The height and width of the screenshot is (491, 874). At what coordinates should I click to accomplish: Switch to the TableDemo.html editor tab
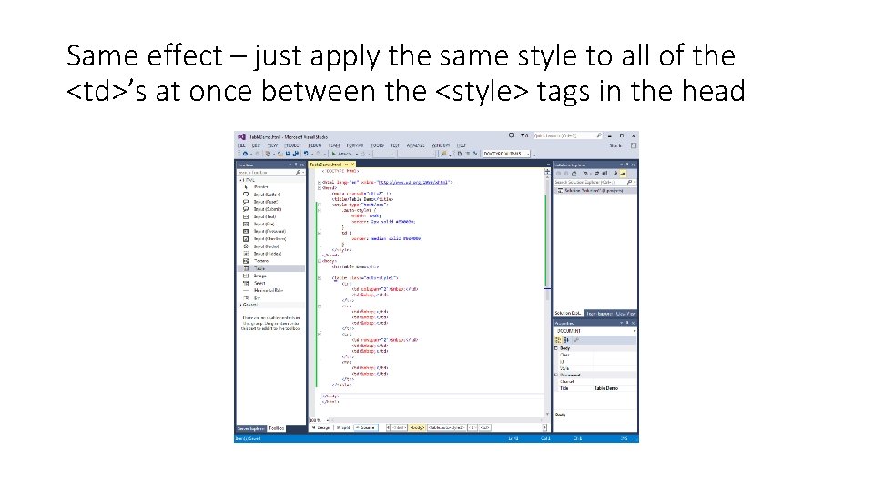tap(326, 165)
